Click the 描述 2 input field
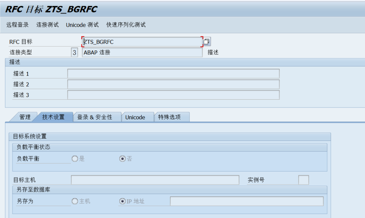This screenshot has width=365, height=218. [173, 84]
